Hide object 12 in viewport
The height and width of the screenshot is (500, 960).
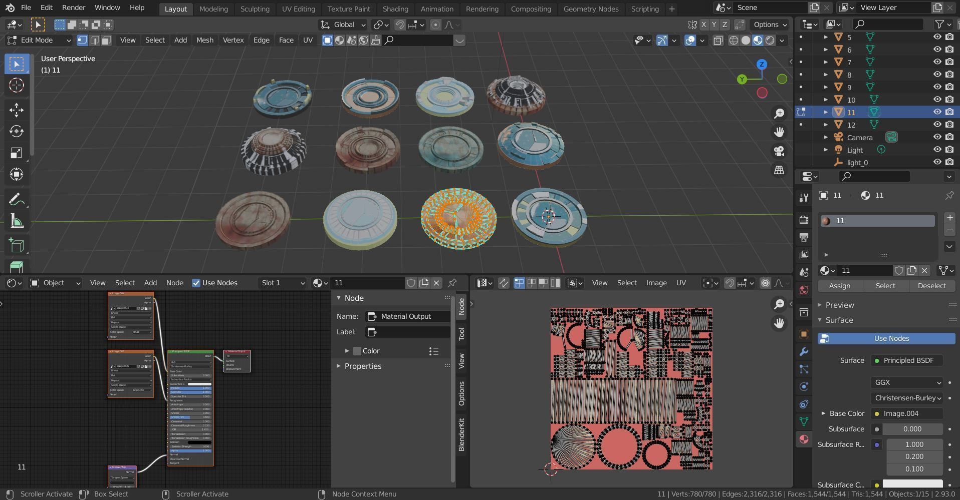[x=937, y=125]
